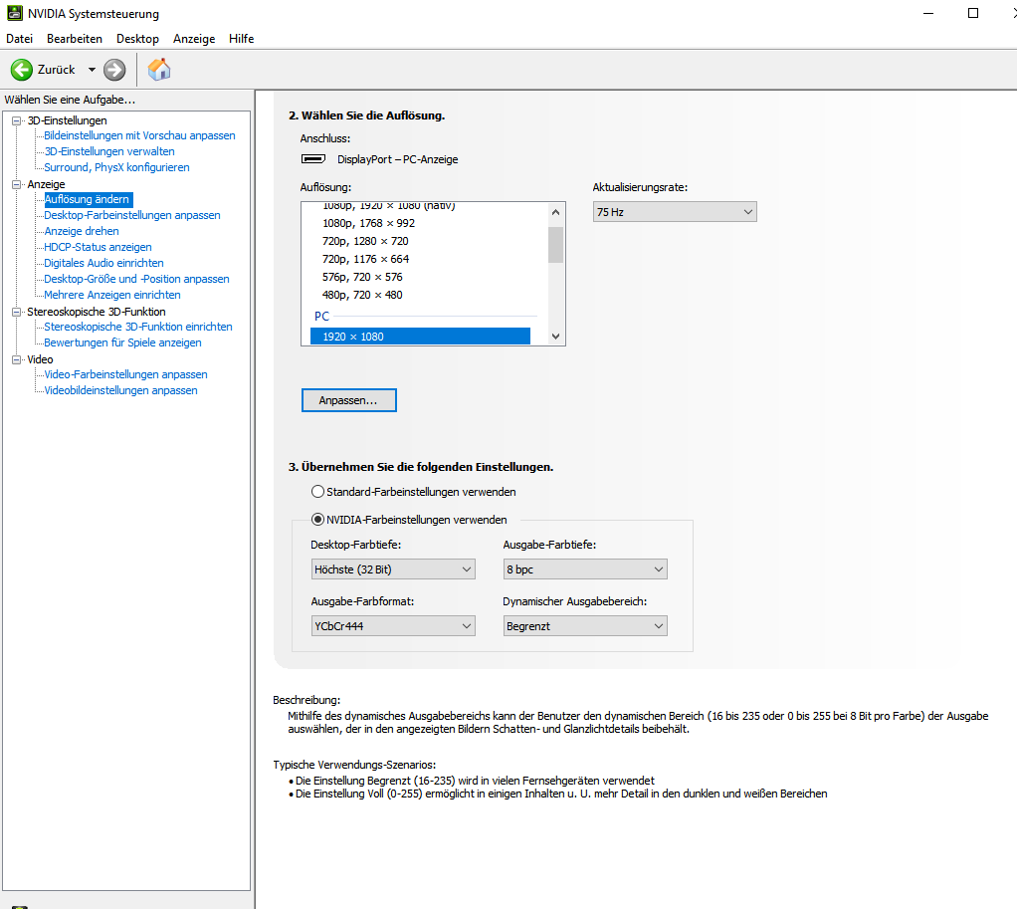Viewport: 1017px width, 909px height.
Task: Click the PC group header in resolution list
Action: pyautogui.click(x=321, y=316)
